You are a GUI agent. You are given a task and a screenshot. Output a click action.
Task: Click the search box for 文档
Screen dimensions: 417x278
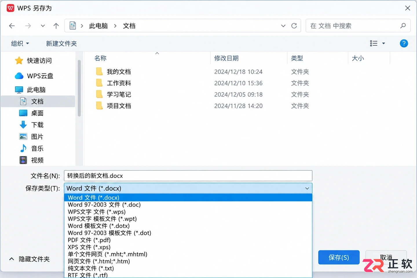pyautogui.click(x=358, y=26)
